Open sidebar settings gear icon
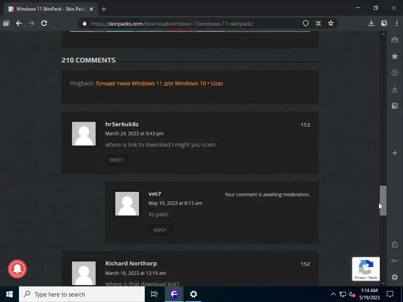The width and height of the screenshot is (403, 302). click(x=395, y=277)
